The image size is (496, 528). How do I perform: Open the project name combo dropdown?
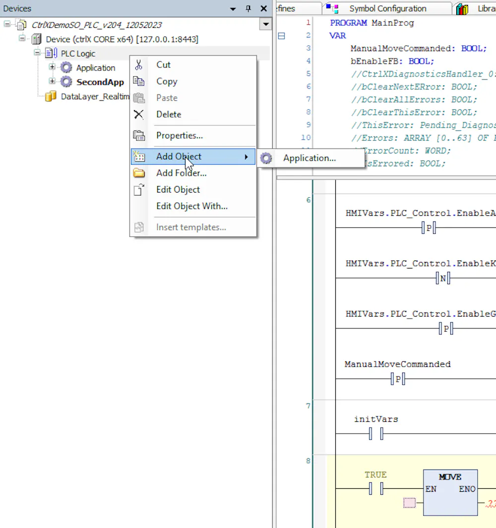266,24
